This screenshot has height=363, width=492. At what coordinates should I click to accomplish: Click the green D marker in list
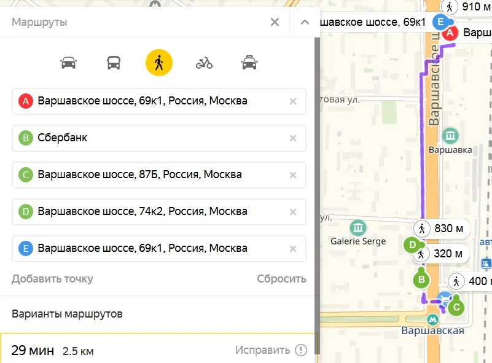pyautogui.click(x=26, y=211)
